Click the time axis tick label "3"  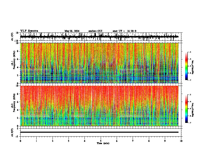69,141
